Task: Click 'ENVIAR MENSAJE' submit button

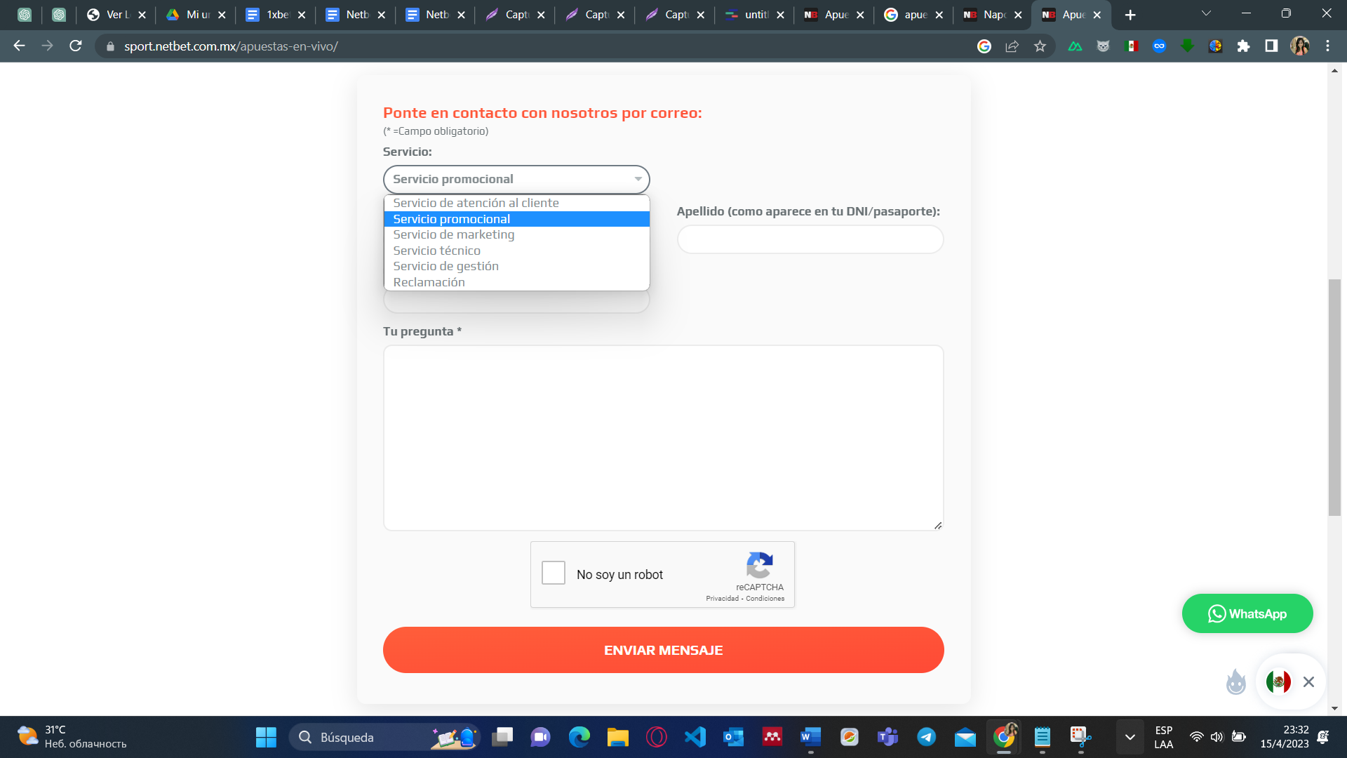Action: [662, 649]
